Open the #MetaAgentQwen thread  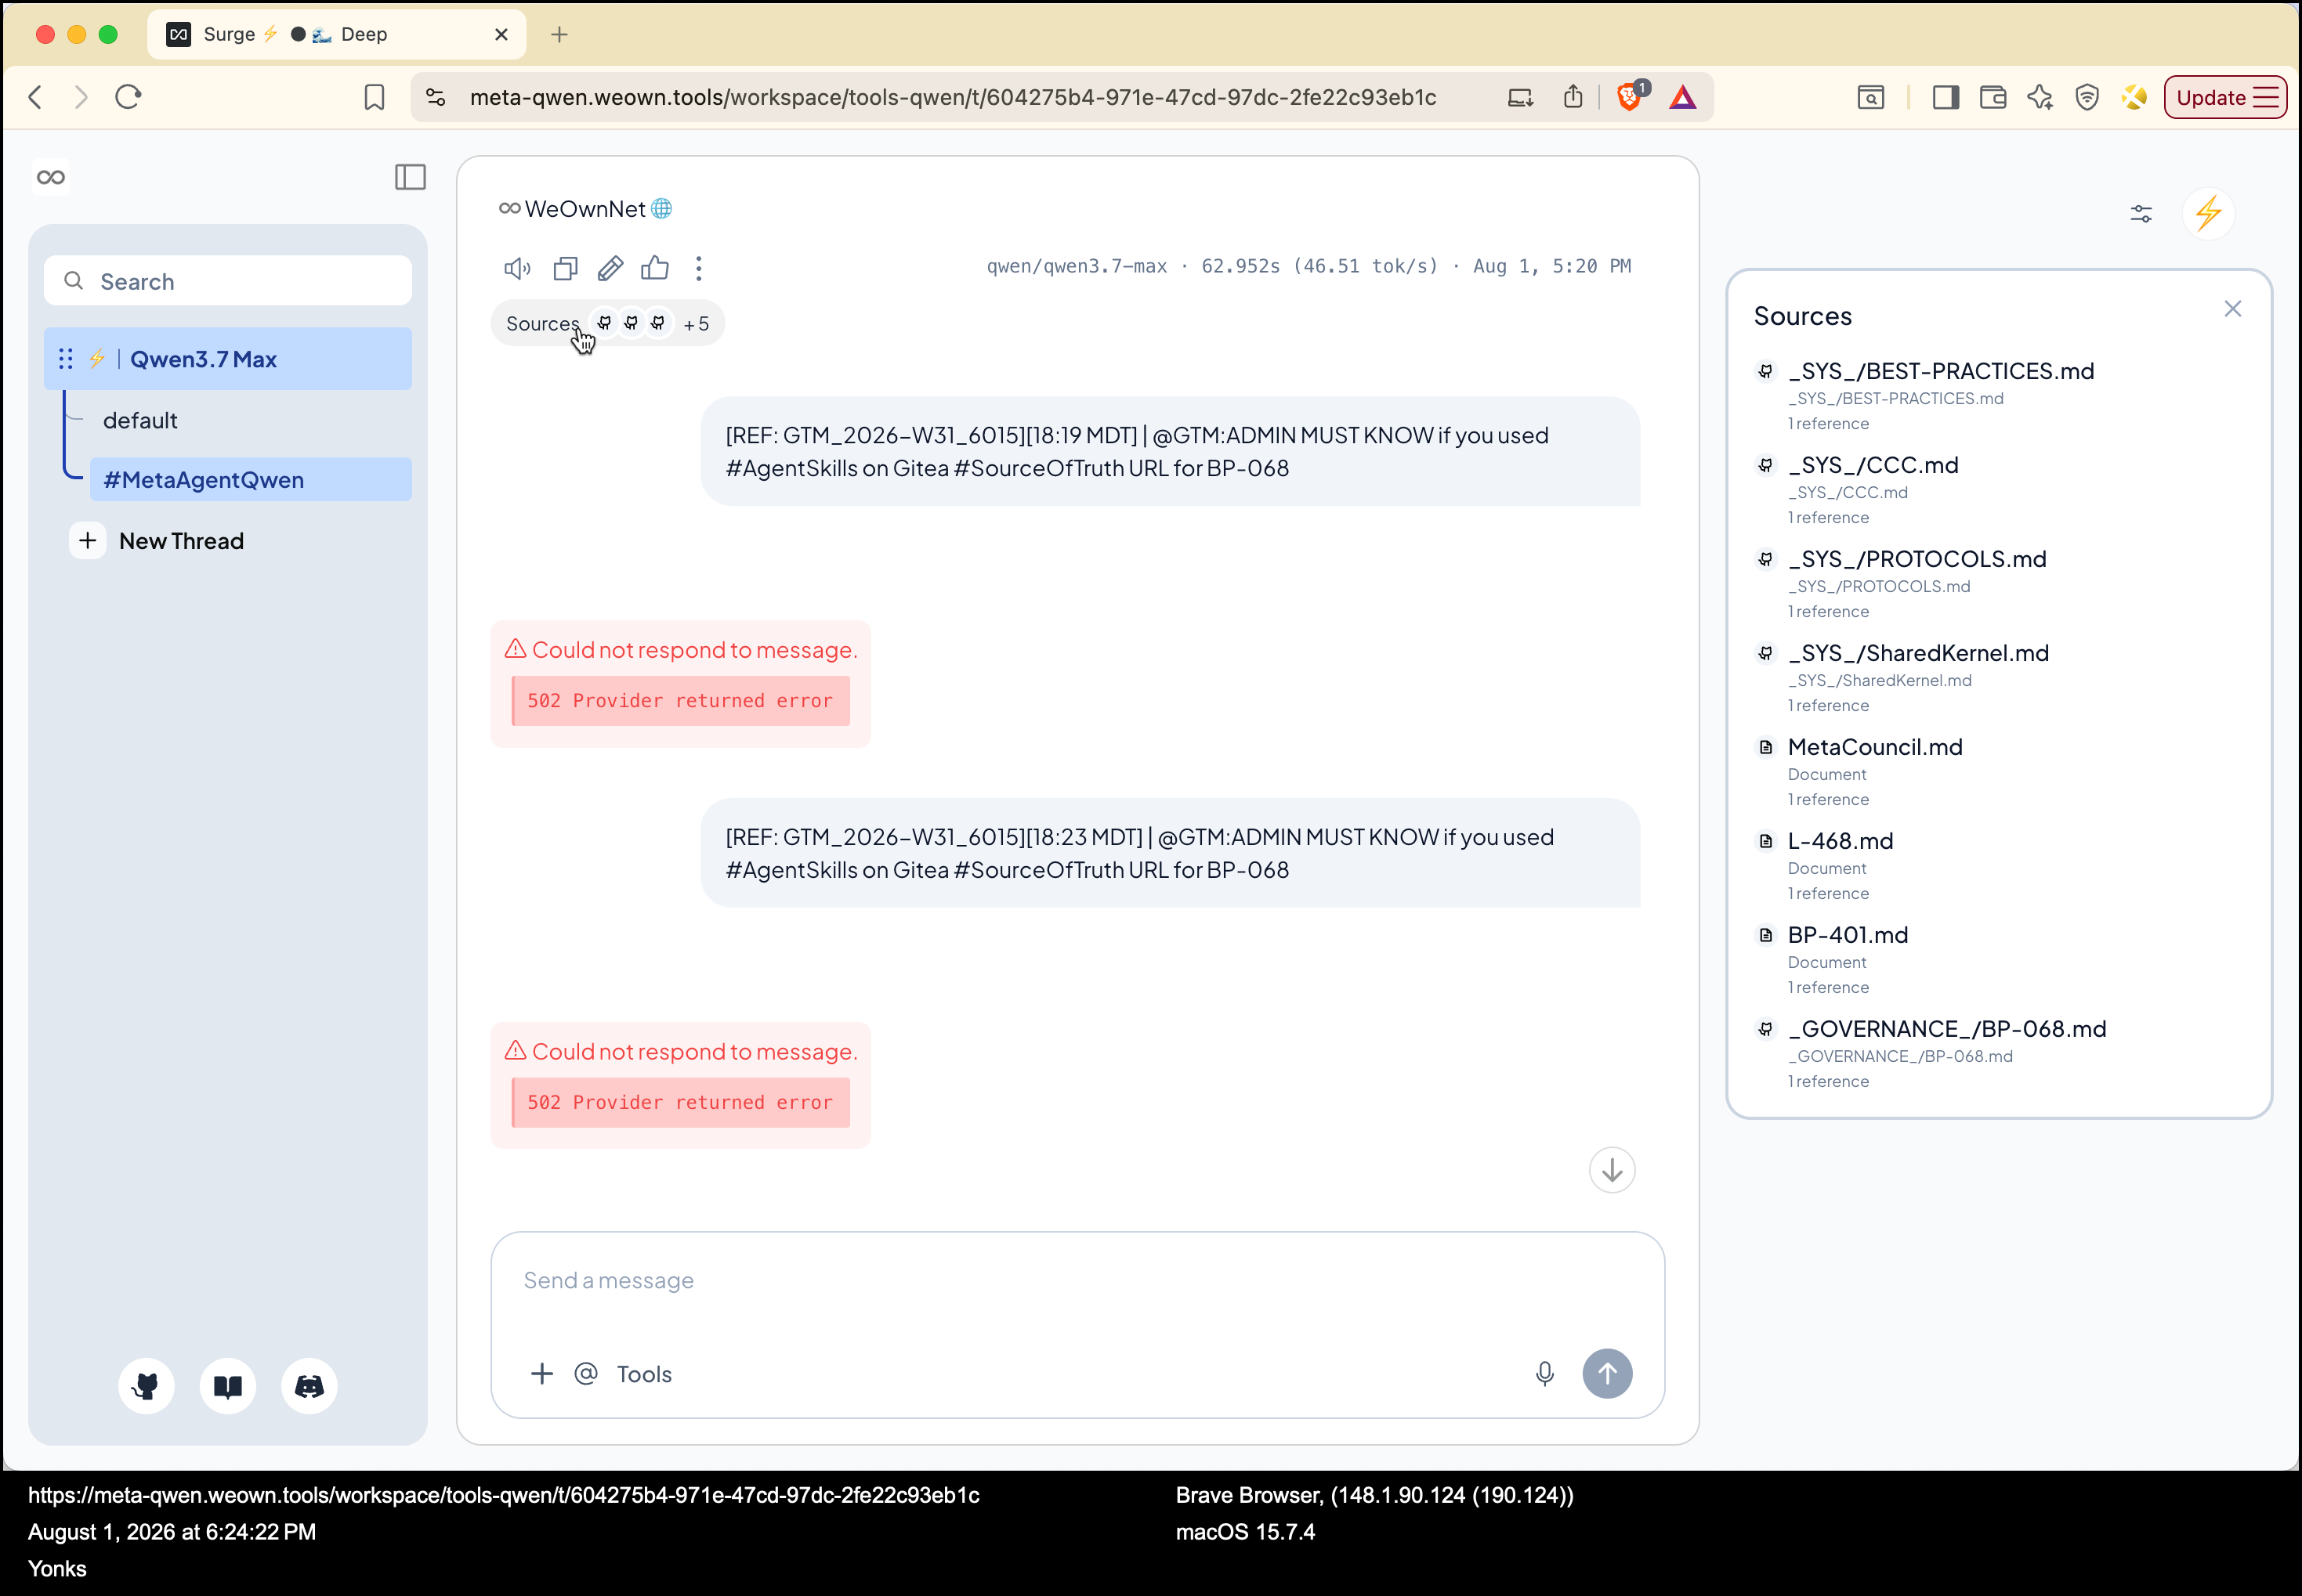(250, 480)
